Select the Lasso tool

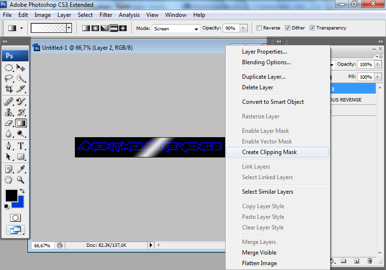point(9,78)
